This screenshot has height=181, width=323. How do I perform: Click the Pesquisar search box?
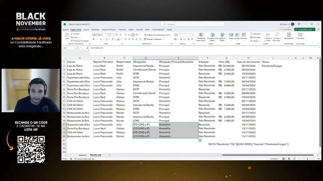193,24
